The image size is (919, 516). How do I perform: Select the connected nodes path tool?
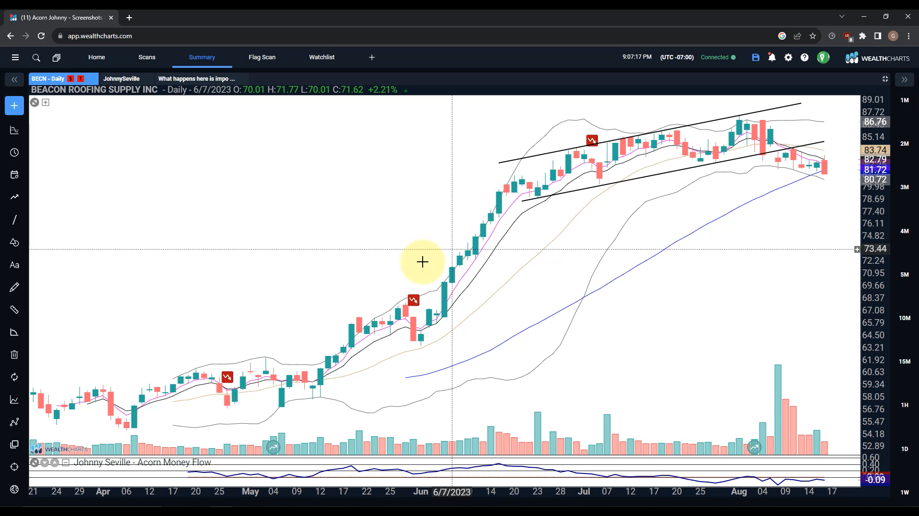click(x=14, y=422)
